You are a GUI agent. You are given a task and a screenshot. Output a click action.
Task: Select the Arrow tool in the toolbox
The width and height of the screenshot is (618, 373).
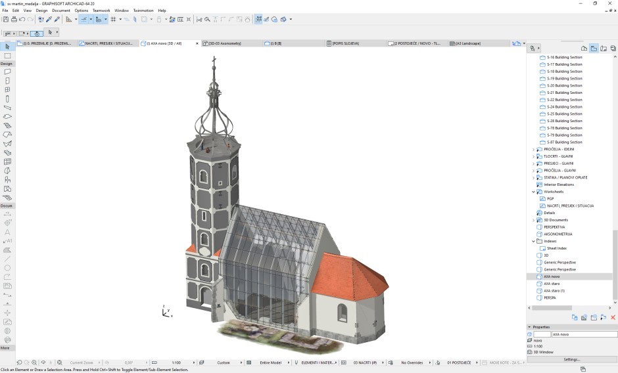pyautogui.click(x=7, y=47)
